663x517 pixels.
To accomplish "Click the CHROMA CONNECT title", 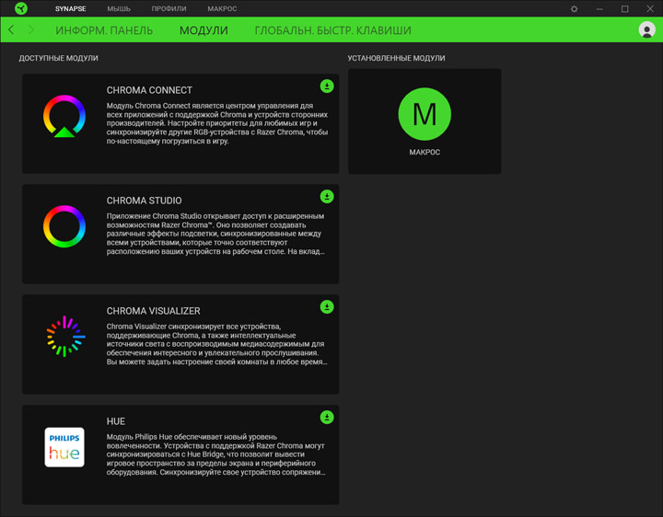I will coord(149,90).
